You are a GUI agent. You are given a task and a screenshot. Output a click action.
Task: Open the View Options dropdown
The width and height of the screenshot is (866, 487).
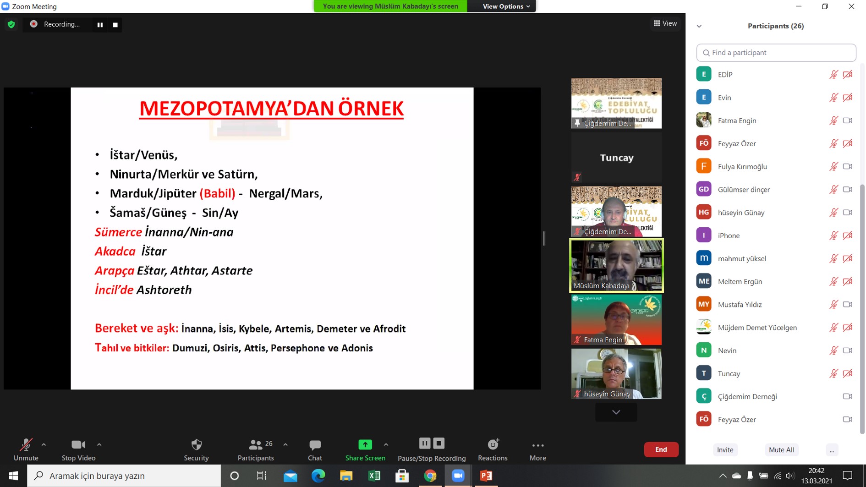(506, 6)
